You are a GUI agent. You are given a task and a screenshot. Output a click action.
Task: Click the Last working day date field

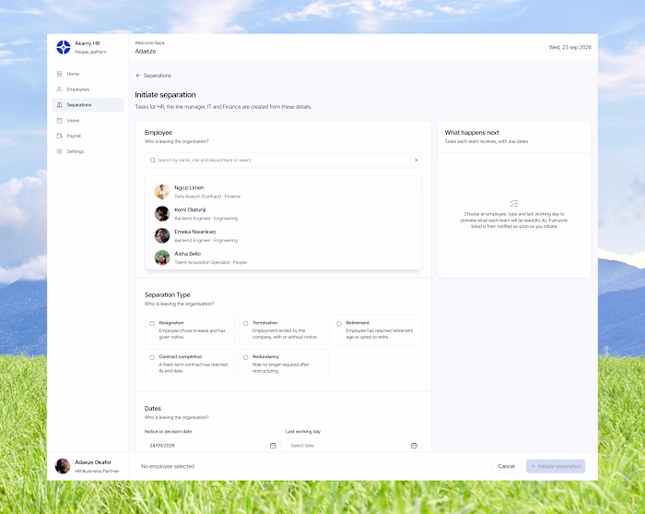click(x=354, y=445)
